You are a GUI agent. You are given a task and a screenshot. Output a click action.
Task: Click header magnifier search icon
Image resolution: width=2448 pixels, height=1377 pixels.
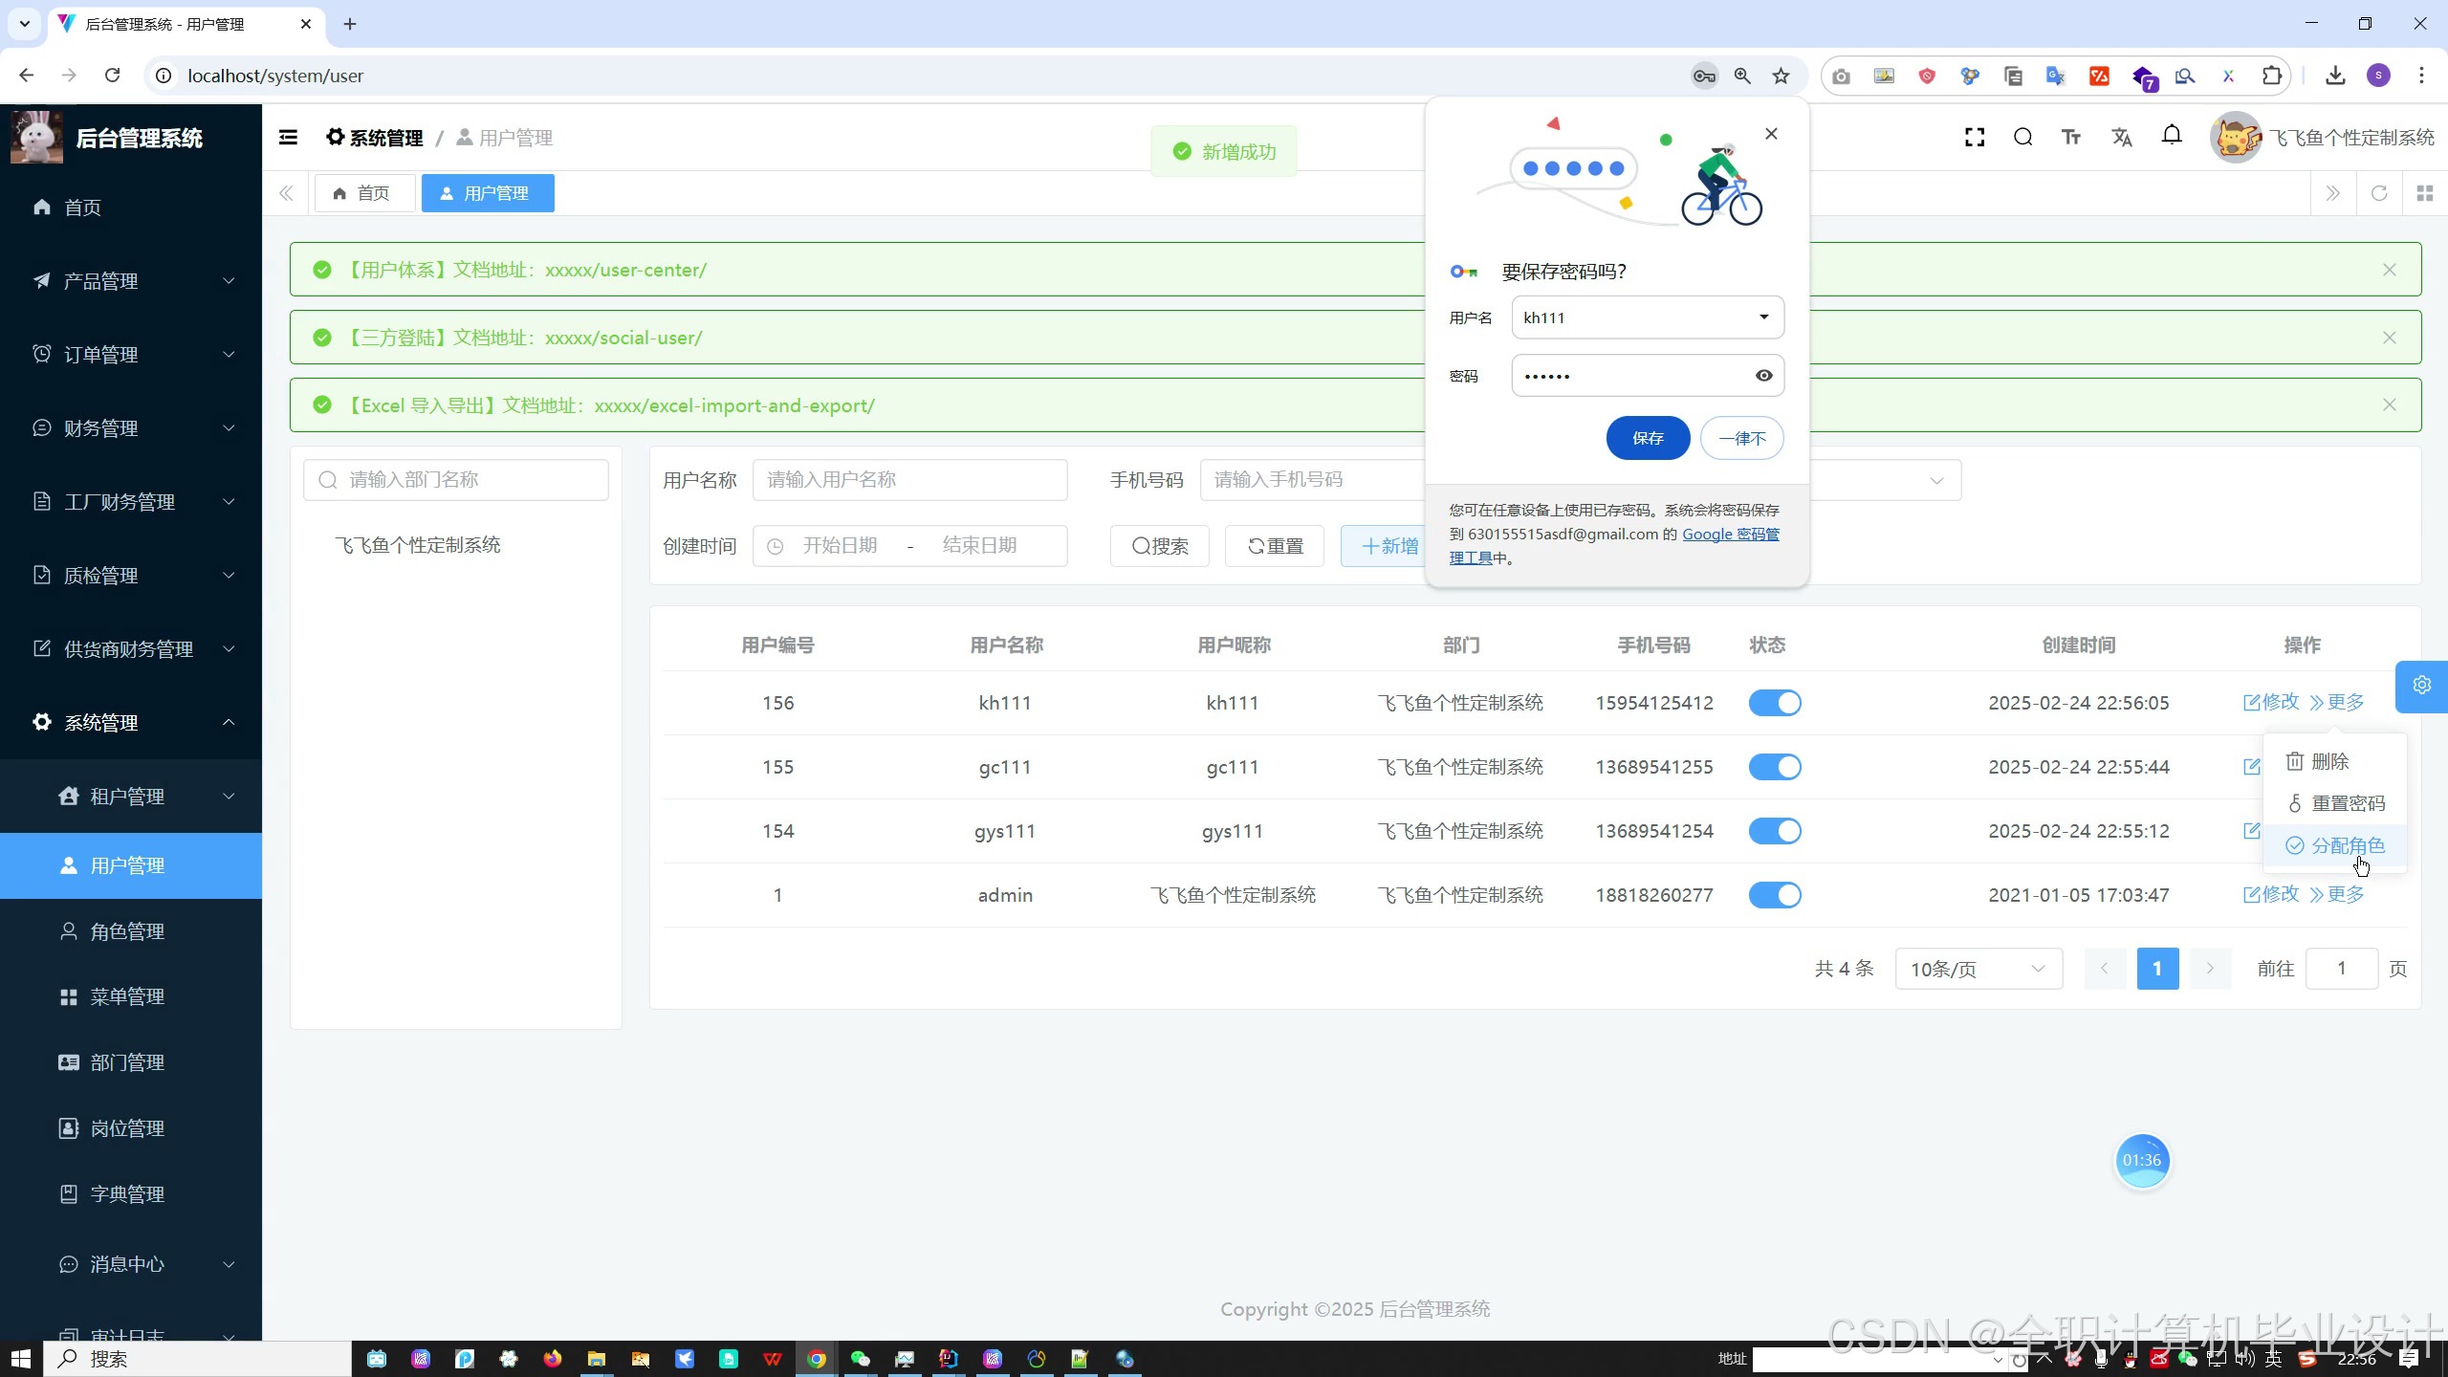(x=2022, y=138)
